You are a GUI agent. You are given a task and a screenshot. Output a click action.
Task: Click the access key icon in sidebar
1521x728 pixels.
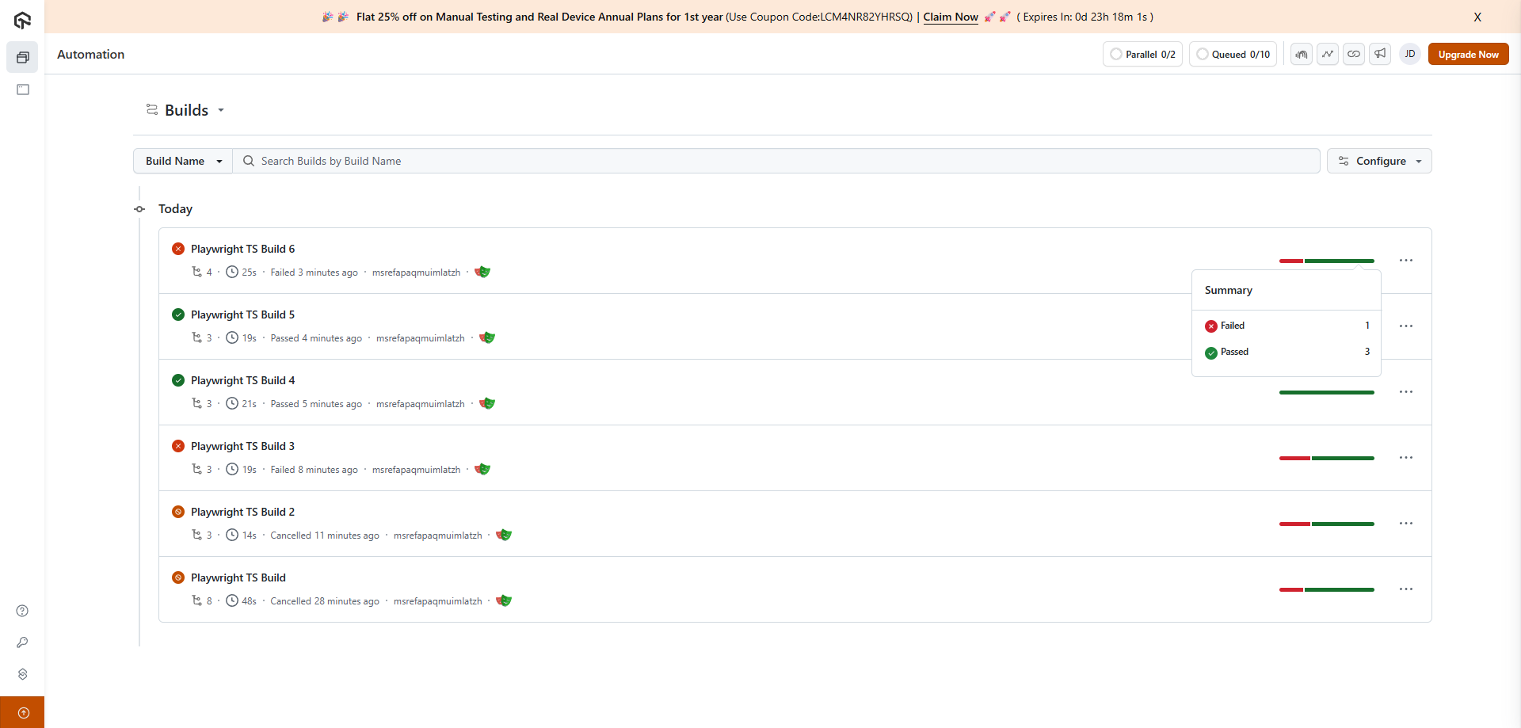click(x=22, y=642)
